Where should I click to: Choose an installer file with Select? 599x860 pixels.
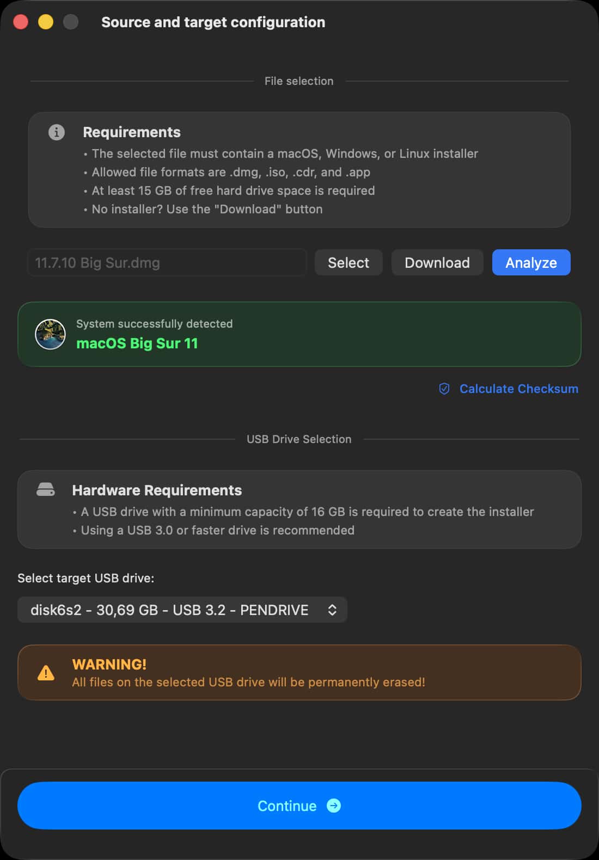349,262
